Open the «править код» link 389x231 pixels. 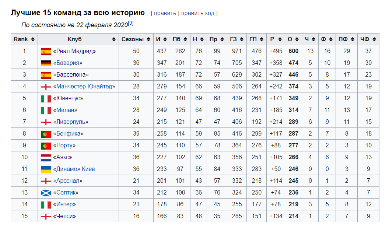click(197, 13)
